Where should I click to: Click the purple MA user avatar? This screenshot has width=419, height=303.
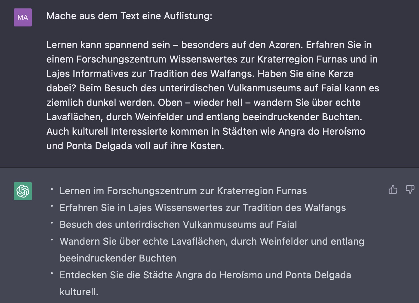coord(23,17)
